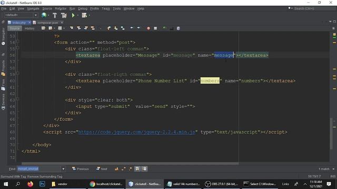This screenshot has width=337, height=189.
Task: Click Previous button in Find bar
Action: click(81, 169)
